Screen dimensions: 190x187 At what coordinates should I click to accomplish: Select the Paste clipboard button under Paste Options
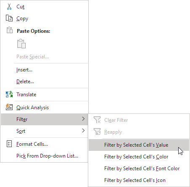click(x=21, y=44)
